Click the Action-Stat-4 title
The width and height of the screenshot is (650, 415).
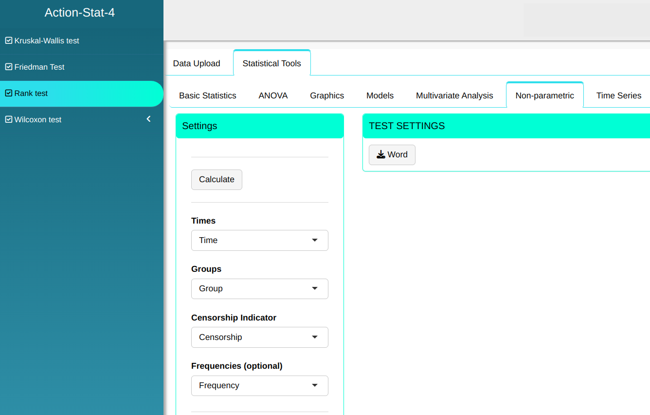click(x=80, y=13)
